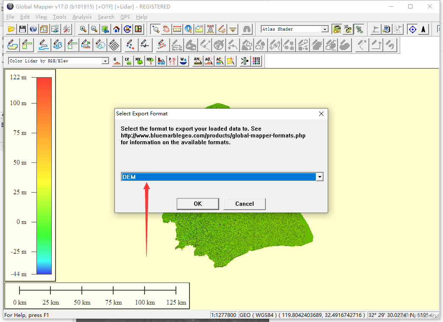Screen dimensions: 443x322
Task: Click the GEO (WGS84) coordinates status entry
Action: 302,315
